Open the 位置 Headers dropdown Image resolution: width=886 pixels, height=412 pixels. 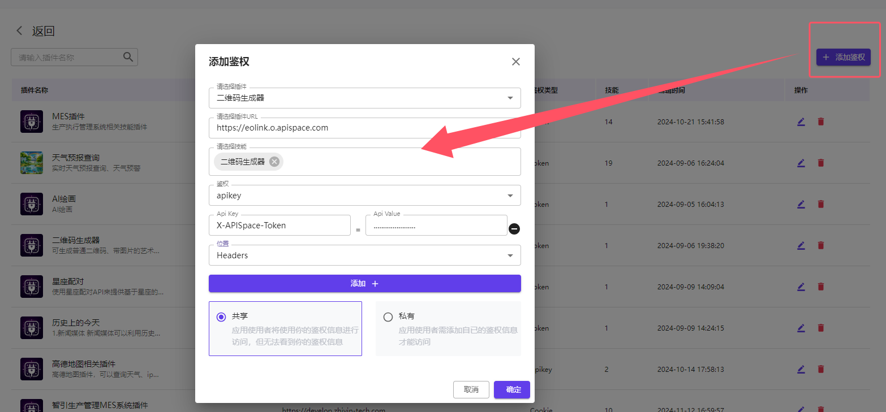(x=365, y=255)
